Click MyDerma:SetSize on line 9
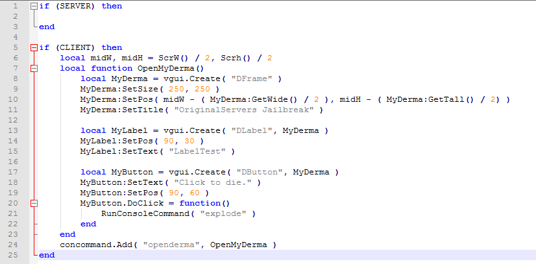 (x=119, y=89)
